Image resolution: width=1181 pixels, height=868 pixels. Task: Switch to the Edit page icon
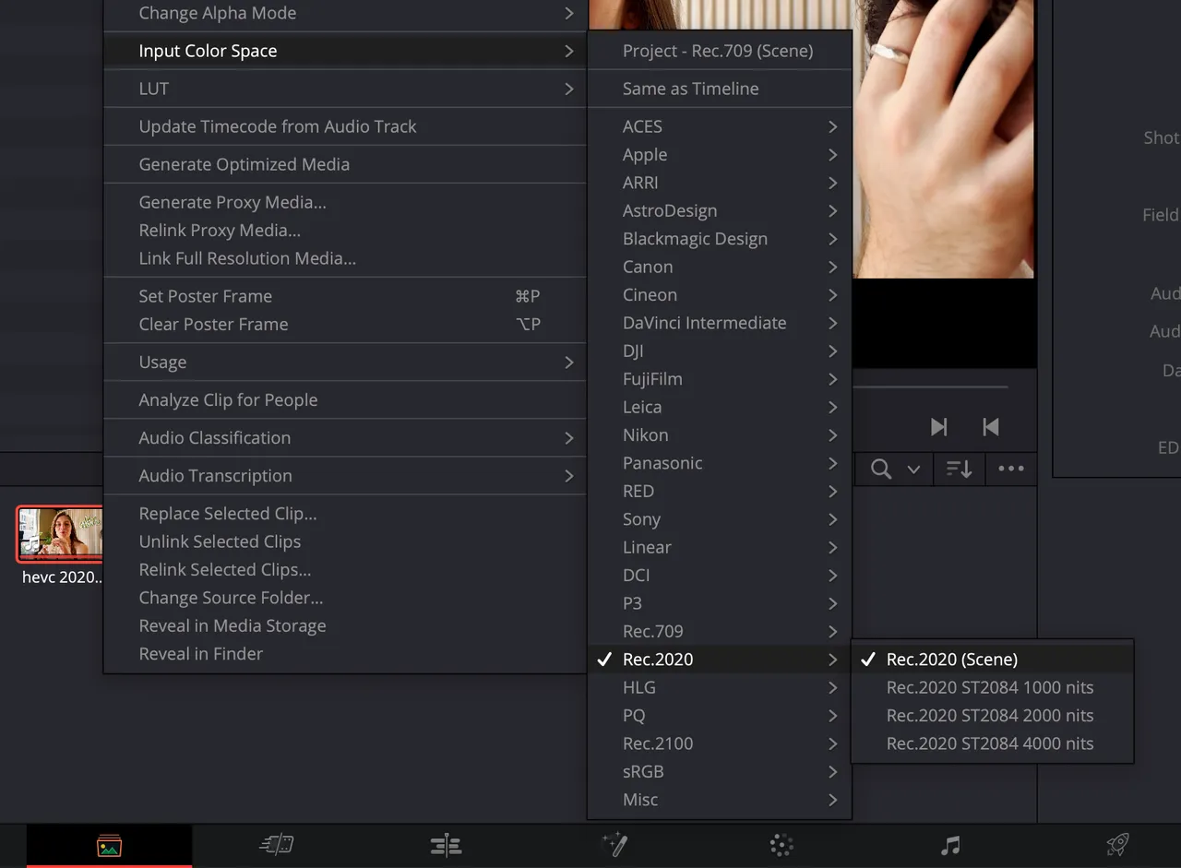click(446, 844)
